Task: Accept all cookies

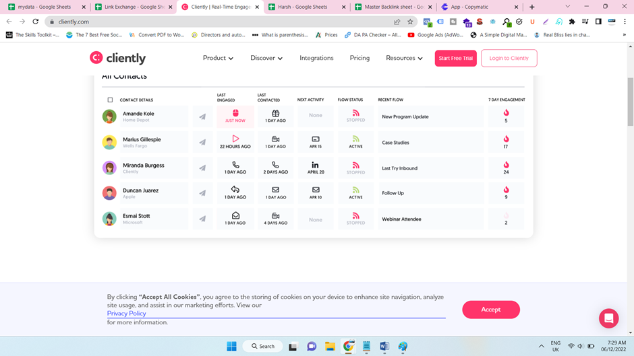Action: (x=491, y=310)
